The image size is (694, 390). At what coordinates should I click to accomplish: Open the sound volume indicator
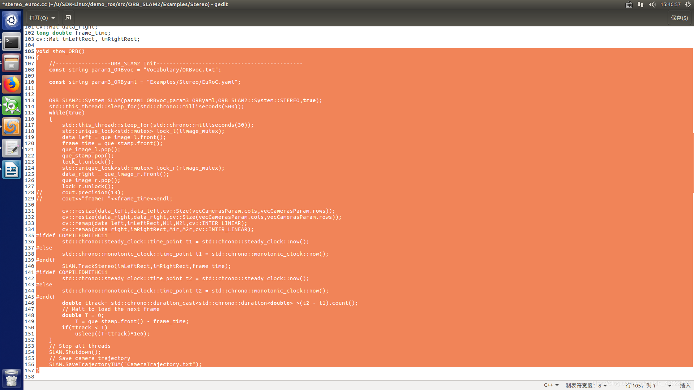(x=652, y=4)
